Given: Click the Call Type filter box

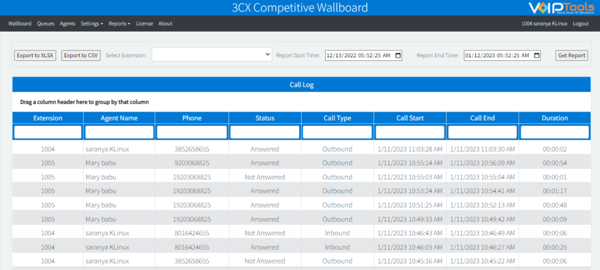Looking at the screenshot, I should (337, 132).
